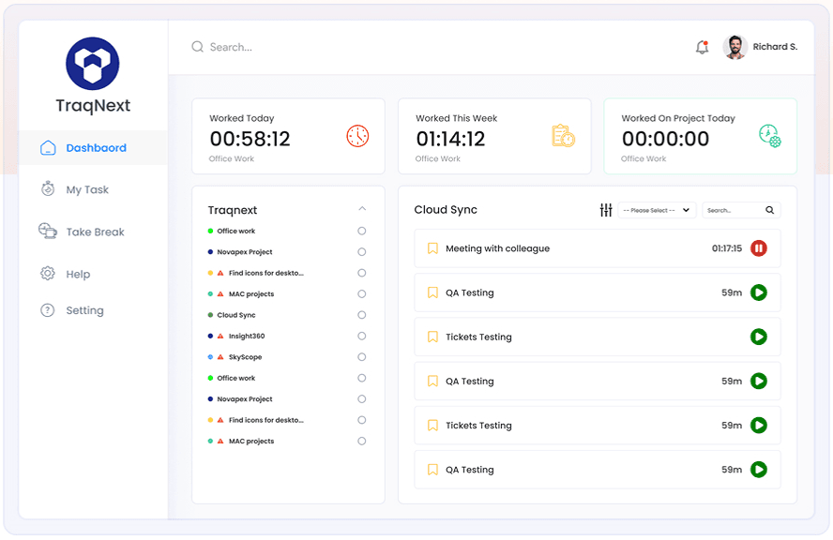This screenshot has width=833, height=540.
Task: Click the filter sliders icon in Cloud Sync
Action: tap(606, 210)
